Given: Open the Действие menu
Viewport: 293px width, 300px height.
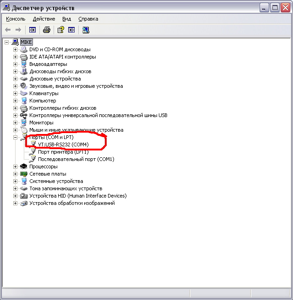Looking at the screenshot, I should pyautogui.click(x=44, y=19).
